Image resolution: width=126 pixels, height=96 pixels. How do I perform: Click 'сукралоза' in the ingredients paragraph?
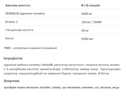click(x=10, y=73)
